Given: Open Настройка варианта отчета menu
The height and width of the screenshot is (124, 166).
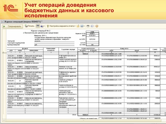Looking at the screenshot, I should pyautogui.click(x=61, y=26).
